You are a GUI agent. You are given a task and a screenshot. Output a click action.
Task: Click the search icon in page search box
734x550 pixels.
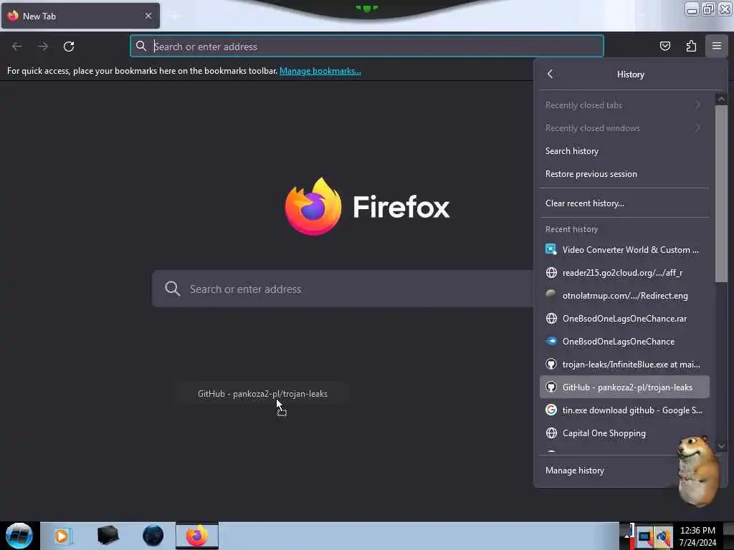(172, 289)
